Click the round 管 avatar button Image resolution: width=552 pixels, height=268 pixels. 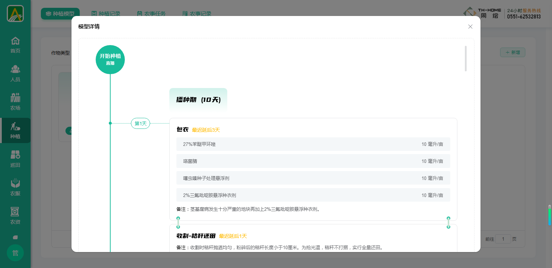(x=15, y=253)
